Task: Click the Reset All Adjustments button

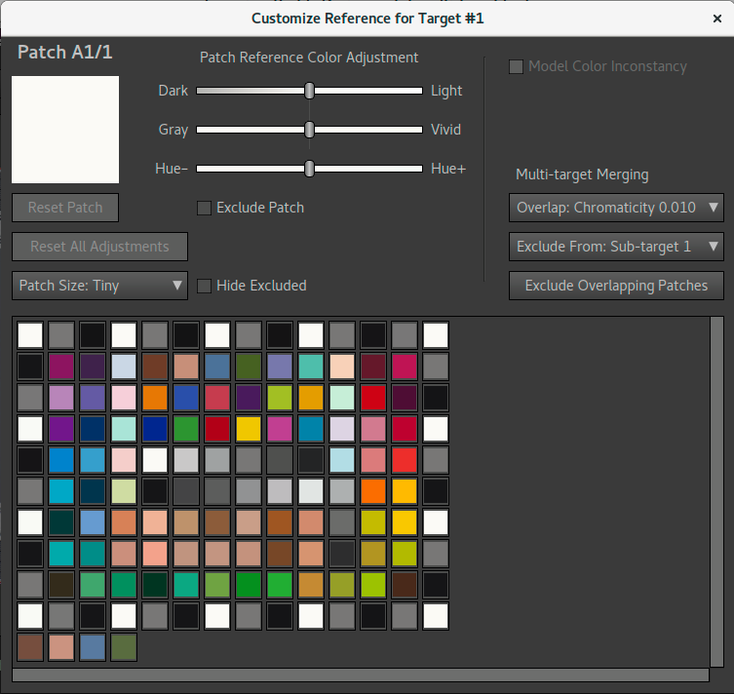Action: point(99,247)
